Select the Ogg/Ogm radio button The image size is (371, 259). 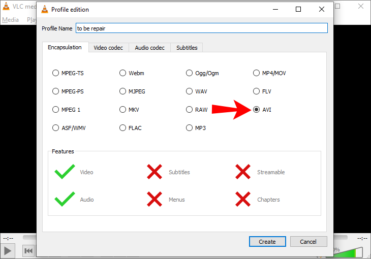[x=190, y=73]
